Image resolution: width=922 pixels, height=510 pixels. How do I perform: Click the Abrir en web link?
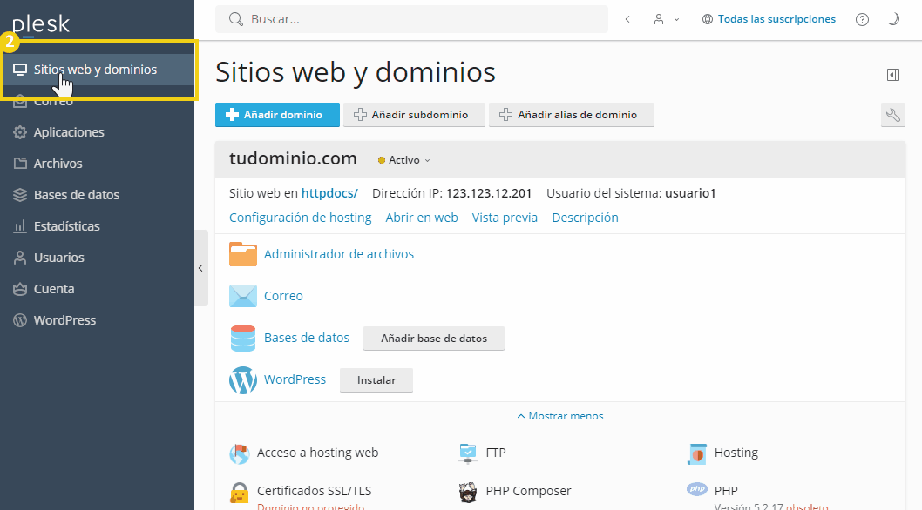[422, 218]
